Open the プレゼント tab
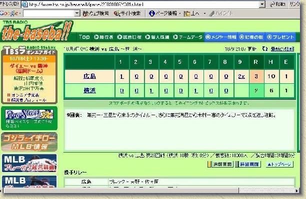Image resolution: width=306 pixels, height=199 pixels. 280,37
